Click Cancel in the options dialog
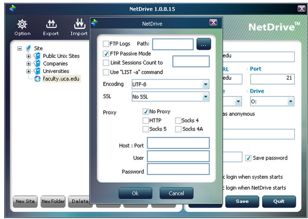This screenshot has height=219, width=308. [x=176, y=193]
